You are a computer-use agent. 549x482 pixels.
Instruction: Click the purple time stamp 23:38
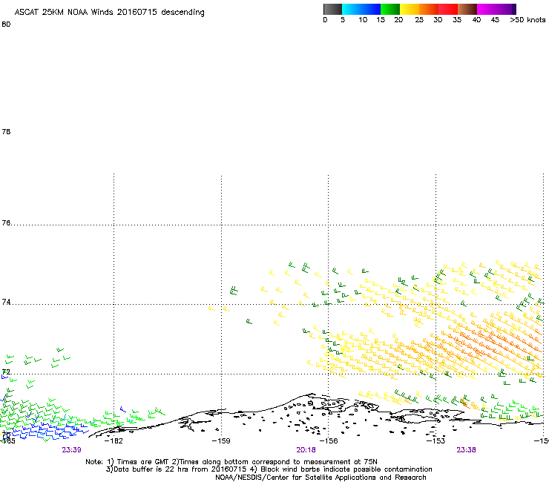(x=466, y=450)
